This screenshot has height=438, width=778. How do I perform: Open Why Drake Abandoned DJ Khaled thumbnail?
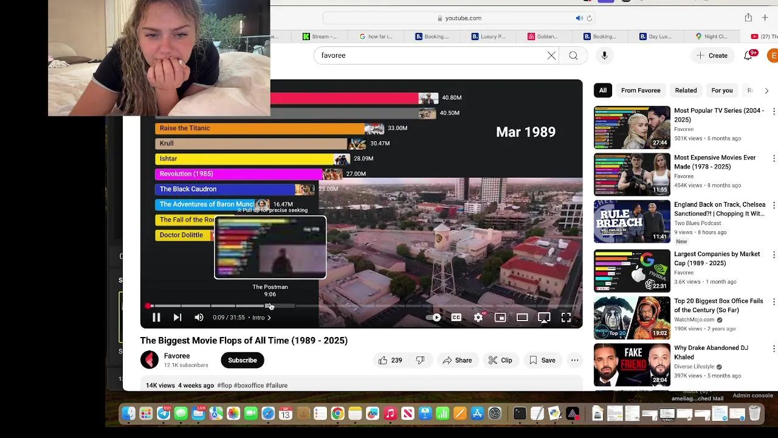(x=632, y=365)
